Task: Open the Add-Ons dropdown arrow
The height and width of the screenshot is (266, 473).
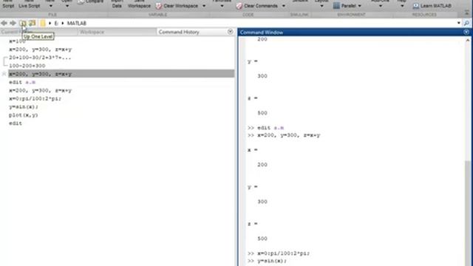Action: pyautogui.click(x=381, y=6)
